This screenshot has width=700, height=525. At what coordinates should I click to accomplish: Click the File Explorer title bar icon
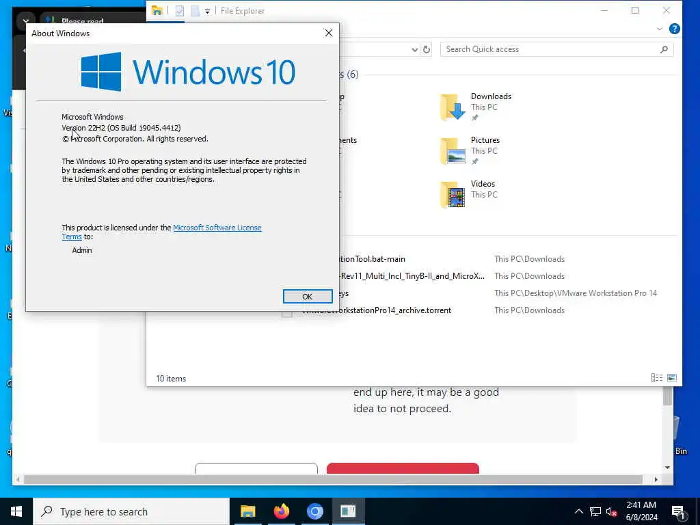click(157, 11)
